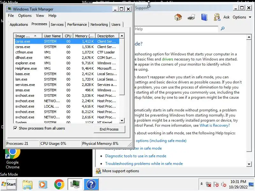The image size is (255, 191).
Task: Open the Options dropdown in Help window
Action: pos(242,17)
